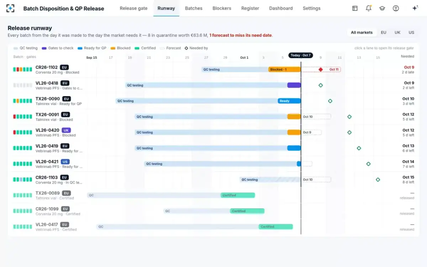Viewport: 427px width, 267px height.
Task: Go to the Blockers tab
Action: tap(222, 8)
